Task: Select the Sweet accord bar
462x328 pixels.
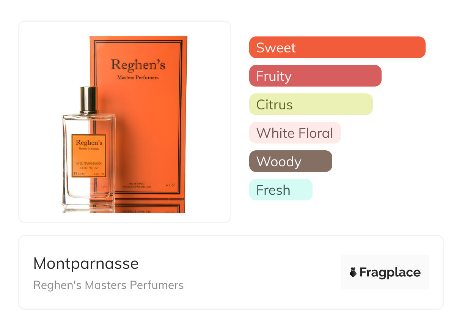Action: pyautogui.click(x=337, y=47)
